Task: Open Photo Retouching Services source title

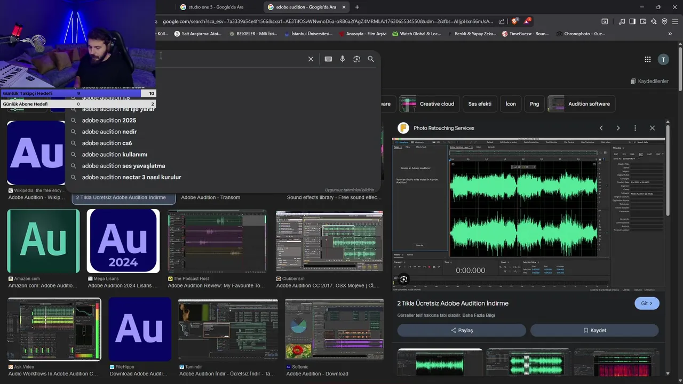Action: coord(444,128)
